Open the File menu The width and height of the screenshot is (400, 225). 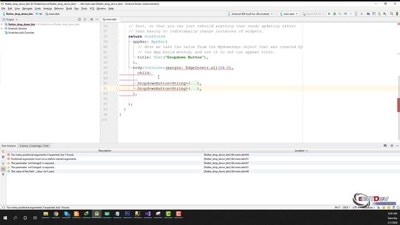pyautogui.click(x=3, y=8)
